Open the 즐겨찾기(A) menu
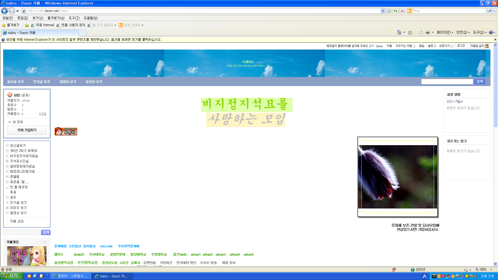The width and height of the screenshot is (498, 280). (56, 18)
